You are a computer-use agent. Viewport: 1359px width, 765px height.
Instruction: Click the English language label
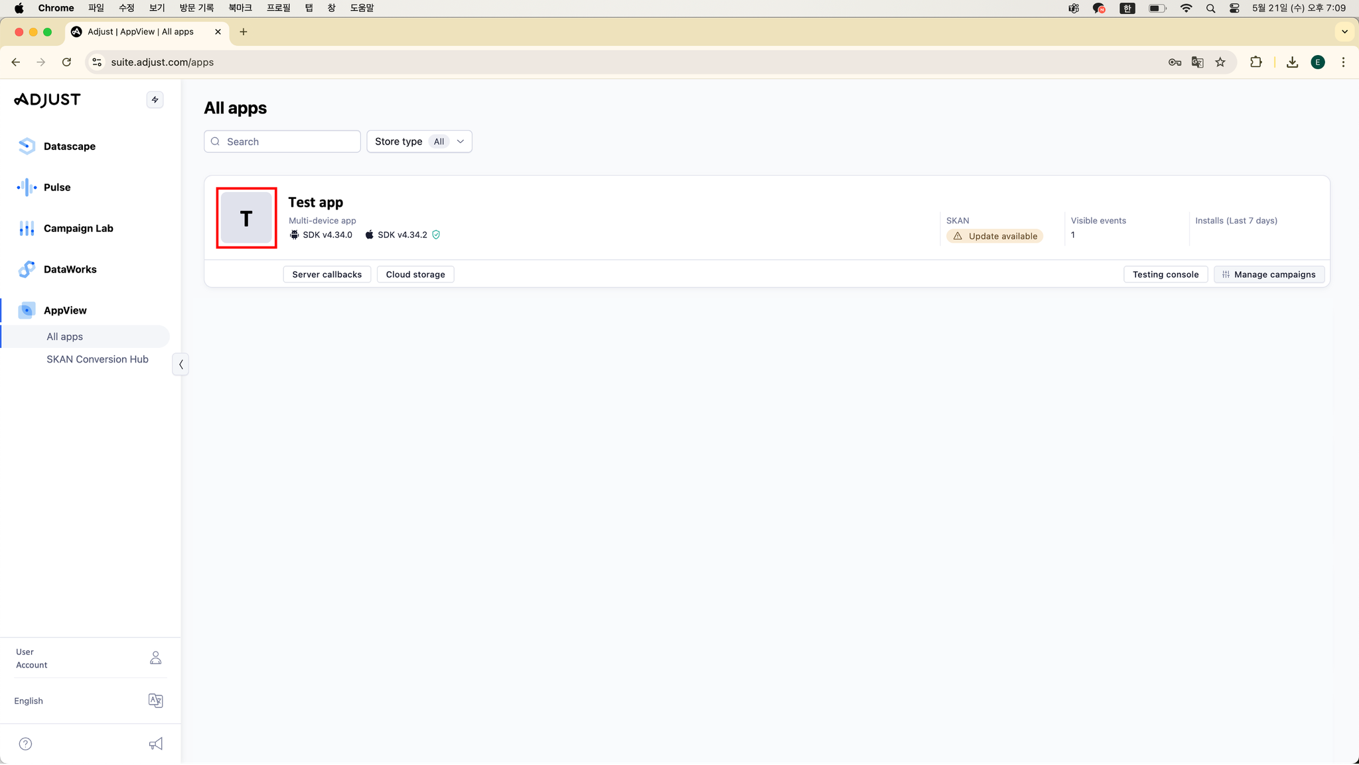point(29,701)
